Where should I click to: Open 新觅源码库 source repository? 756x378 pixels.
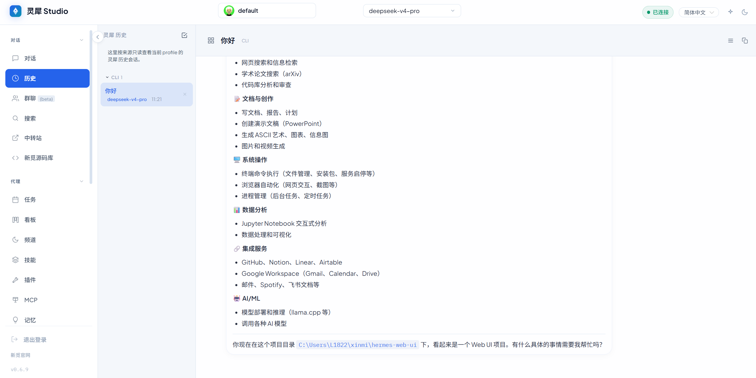(x=47, y=158)
